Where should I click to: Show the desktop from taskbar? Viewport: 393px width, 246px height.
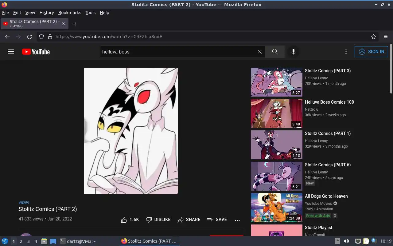tap(53, 241)
